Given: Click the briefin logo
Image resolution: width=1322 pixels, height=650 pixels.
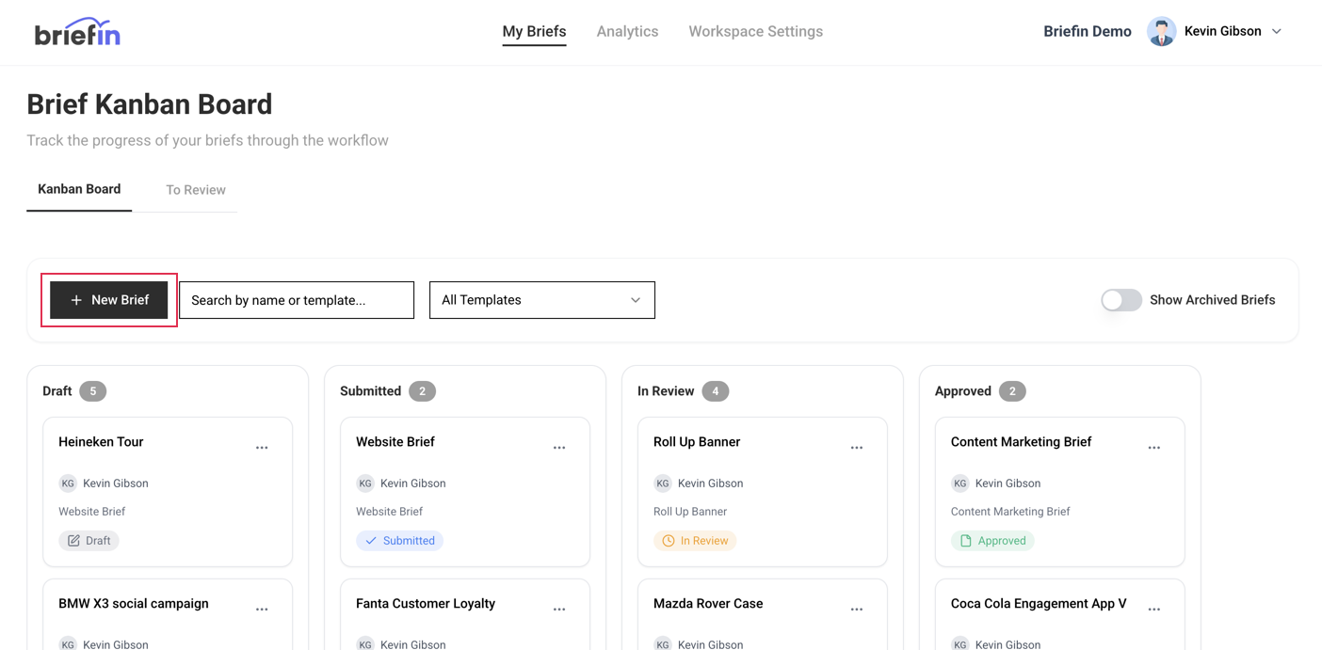Looking at the screenshot, I should point(77,32).
